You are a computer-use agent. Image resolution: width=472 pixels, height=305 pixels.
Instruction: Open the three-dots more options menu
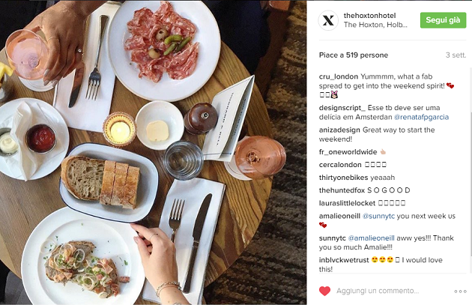click(460, 292)
